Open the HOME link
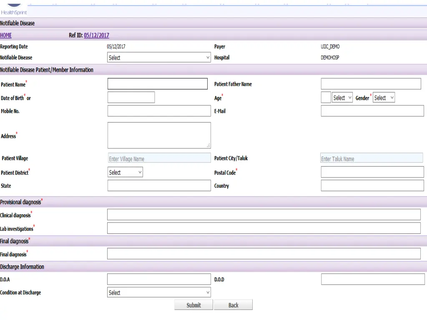 point(6,35)
